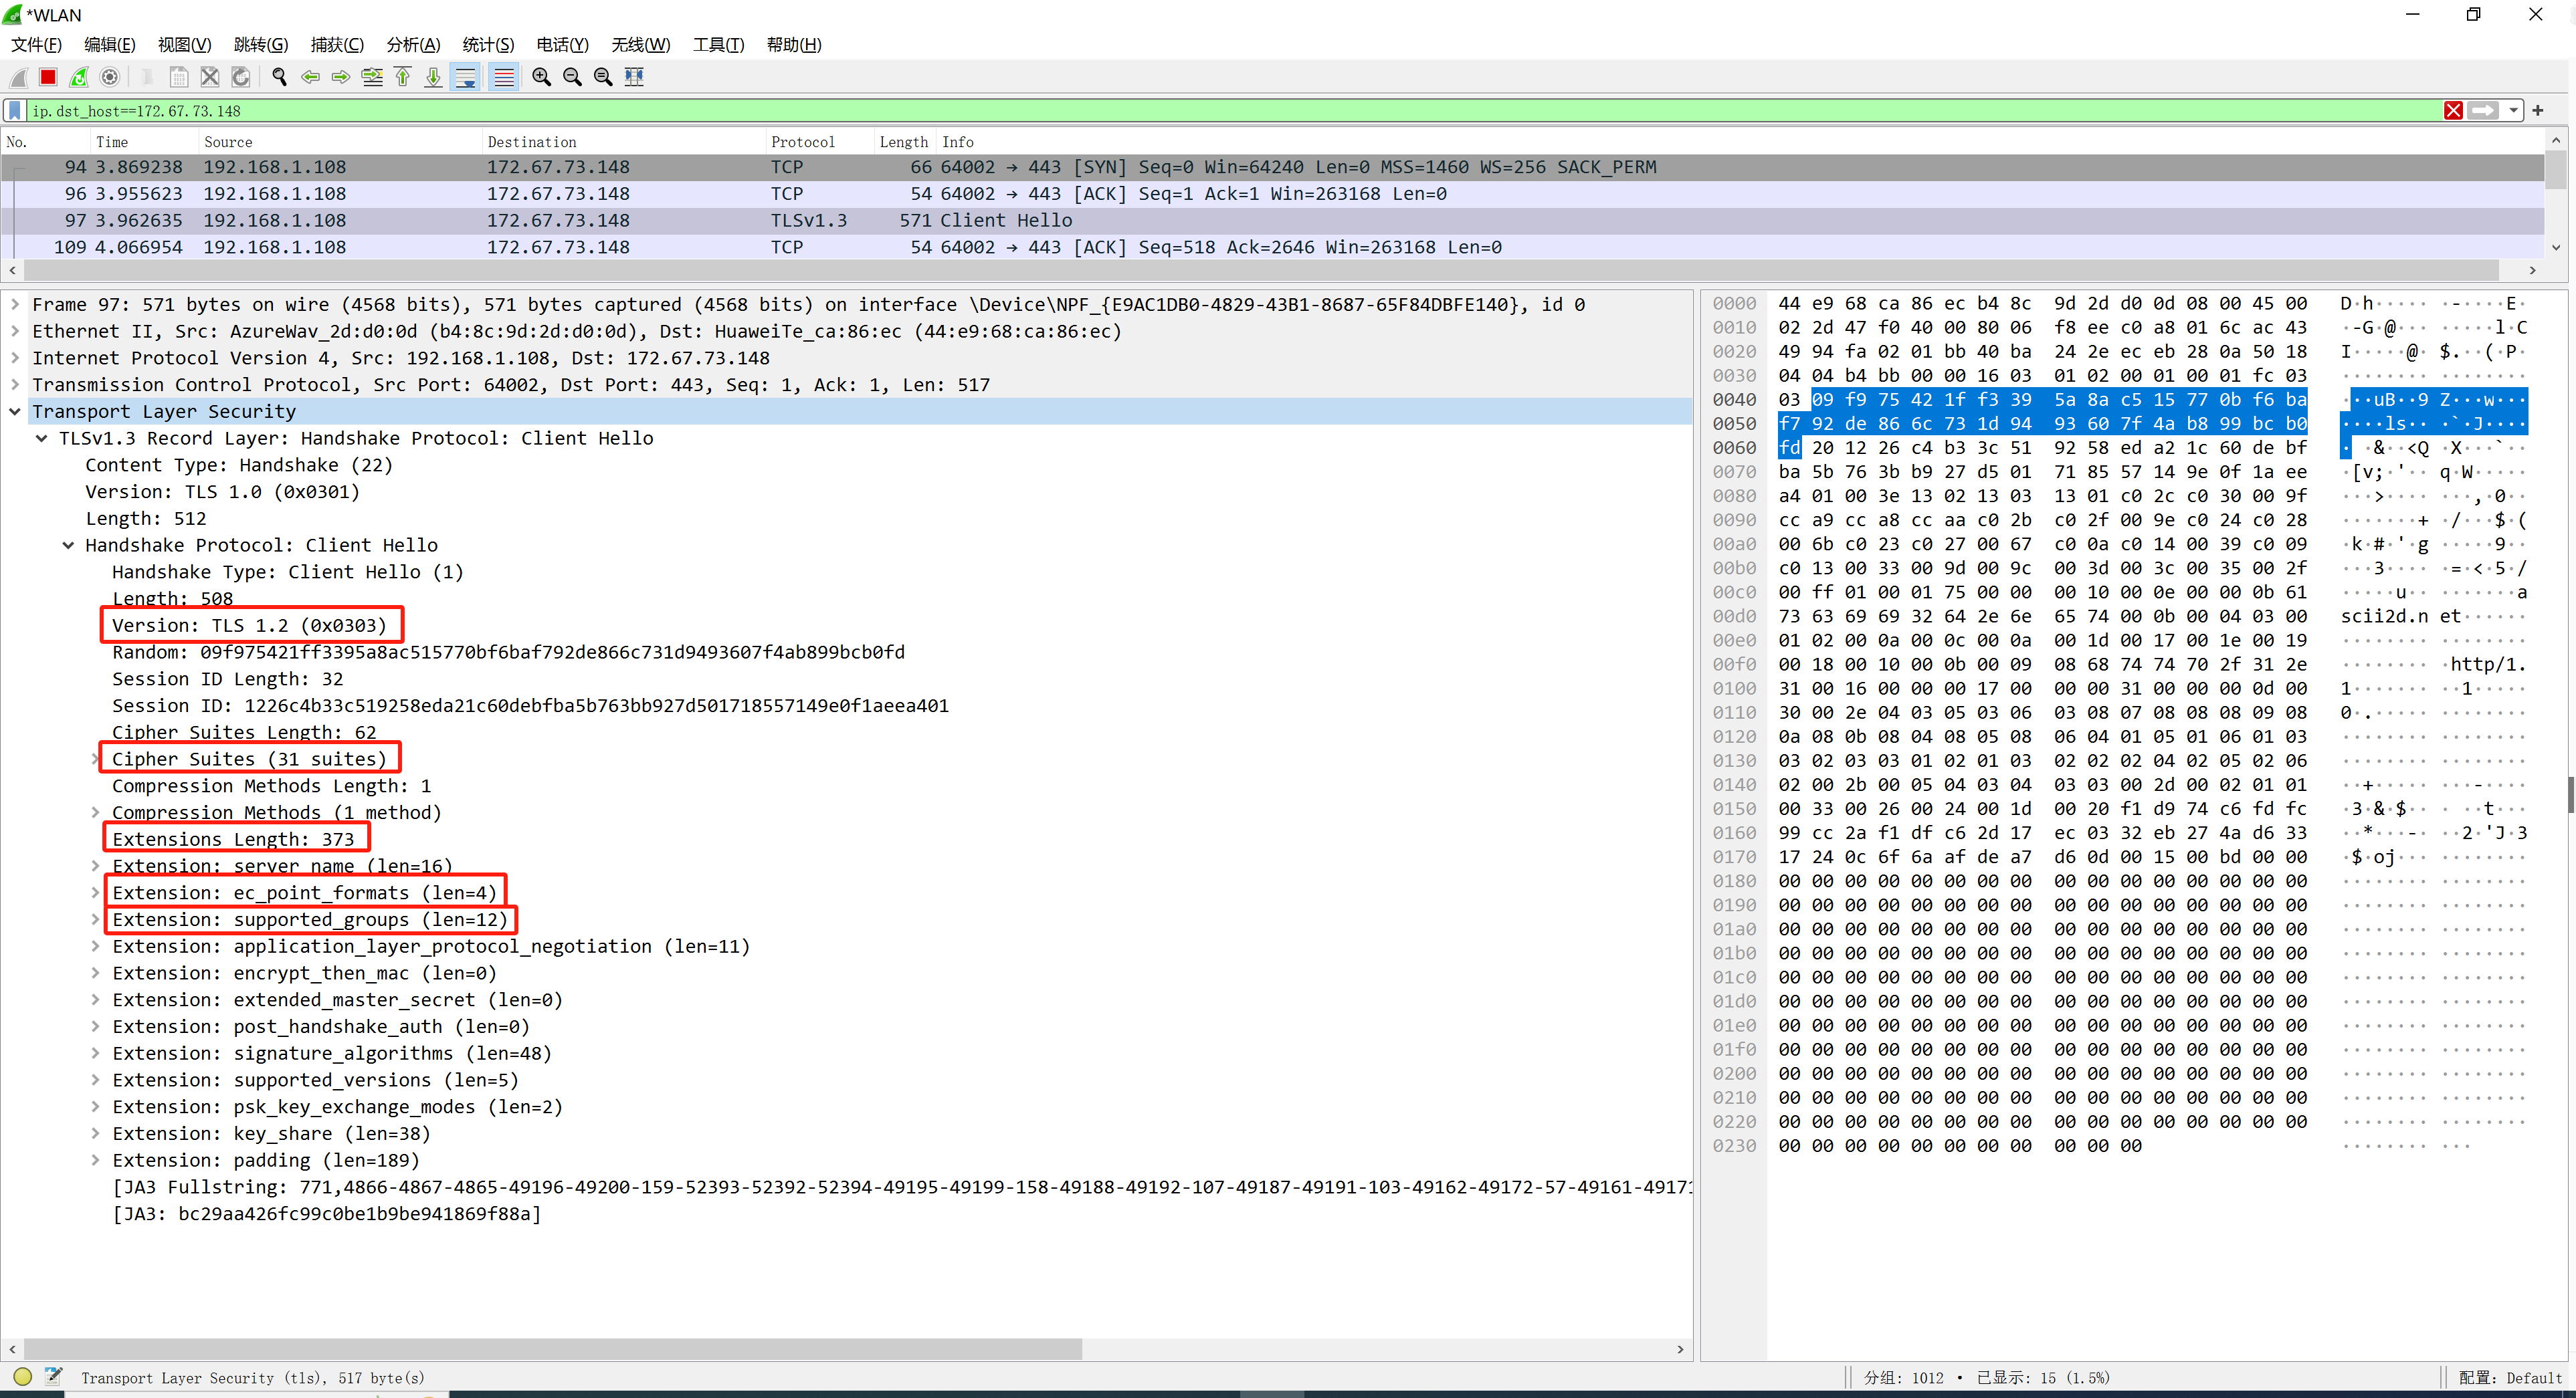Viewport: 2576px width, 1398px height.
Task: Expand Transmission Control Protocol section
Action: tap(15, 384)
